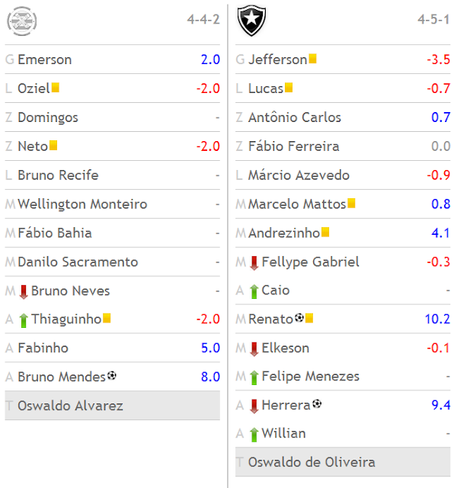454x488 pixels.
Task: Open Antônio Carlos player name
Action: tap(295, 117)
